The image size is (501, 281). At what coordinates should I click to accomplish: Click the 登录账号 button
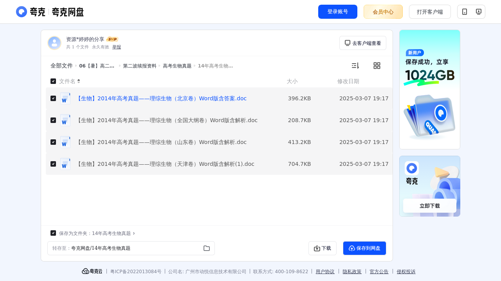pos(338,12)
